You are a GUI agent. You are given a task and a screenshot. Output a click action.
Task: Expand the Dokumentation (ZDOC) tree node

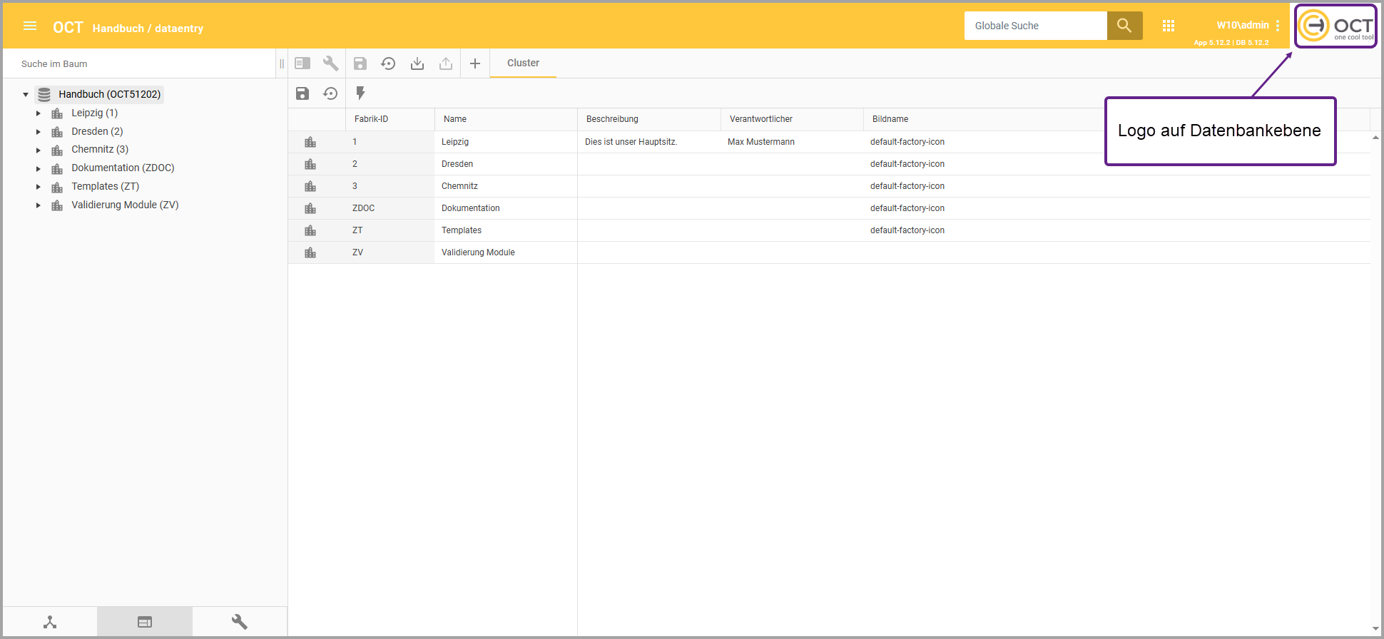[x=39, y=169]
